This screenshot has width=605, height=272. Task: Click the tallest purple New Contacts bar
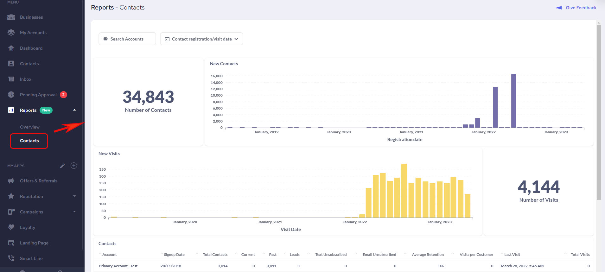click(513, 101)
